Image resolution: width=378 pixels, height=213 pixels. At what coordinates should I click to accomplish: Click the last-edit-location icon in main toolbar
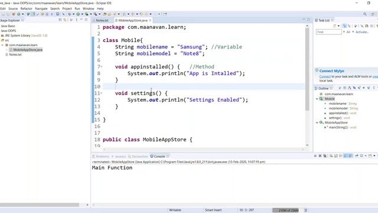(142, 14)
